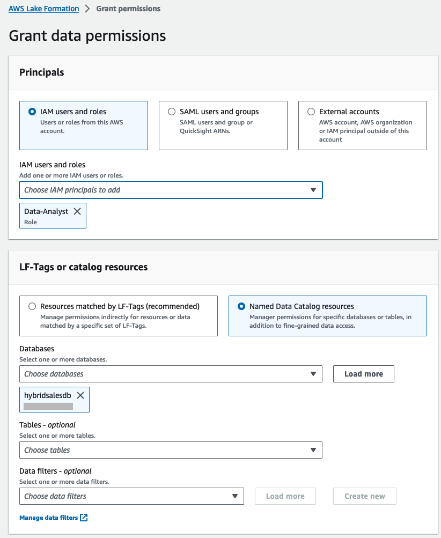This screenshot has width=441, height=538.
Task: Open the Choose tables dropdown
Action: click(x=161, y=450)
